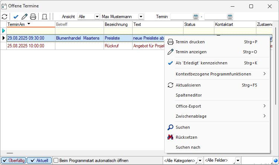Expand the 'Alle Kategorien' dropdown
The height and width of the screenshot is (165, 279).
pyautogui.click(x=200, y=161)
